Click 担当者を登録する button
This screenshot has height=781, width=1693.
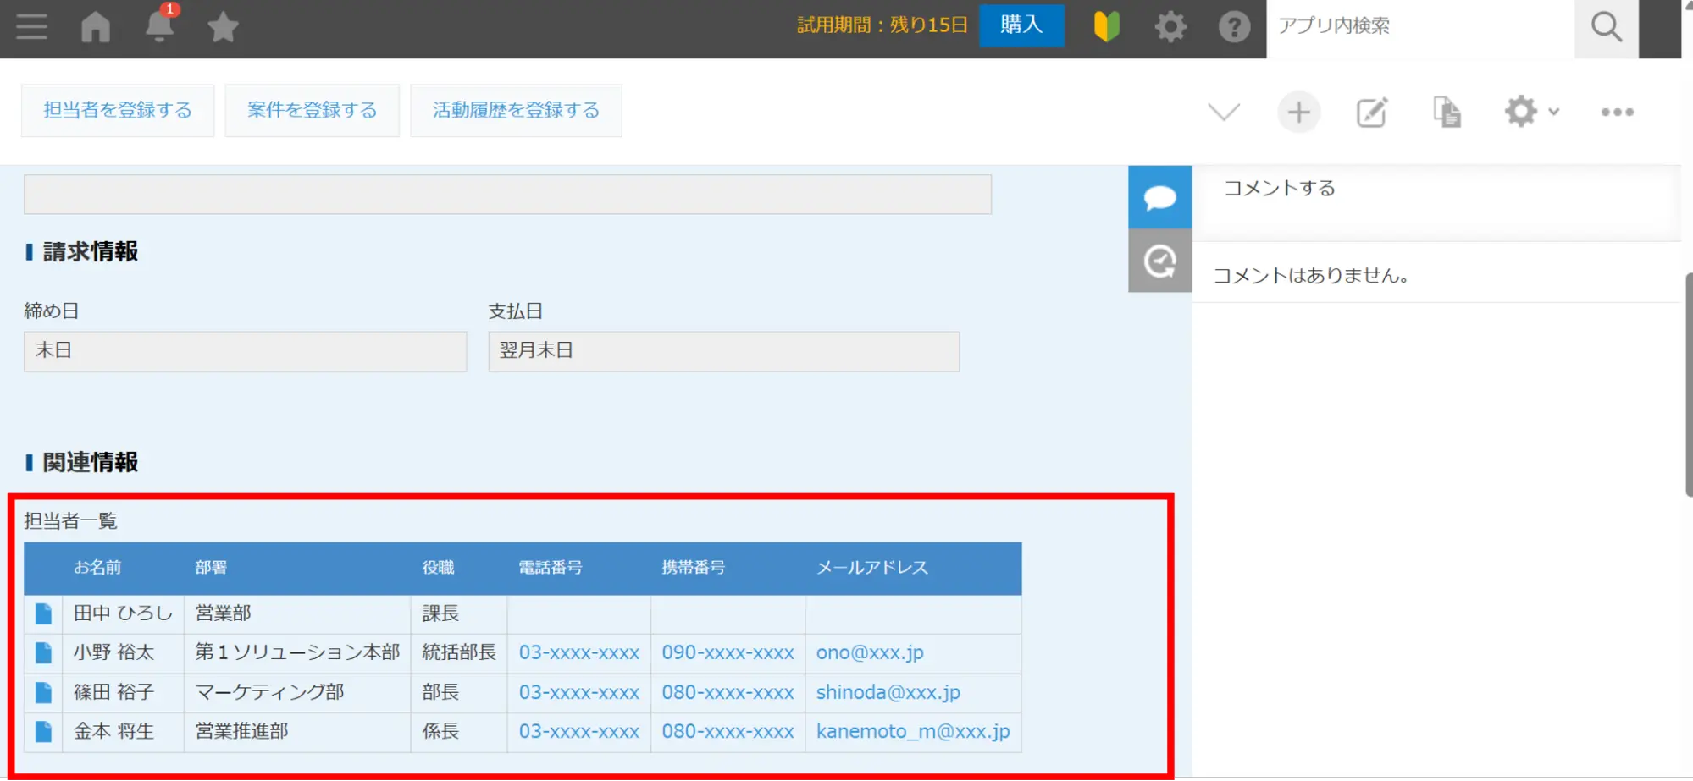tap(118, 110)
